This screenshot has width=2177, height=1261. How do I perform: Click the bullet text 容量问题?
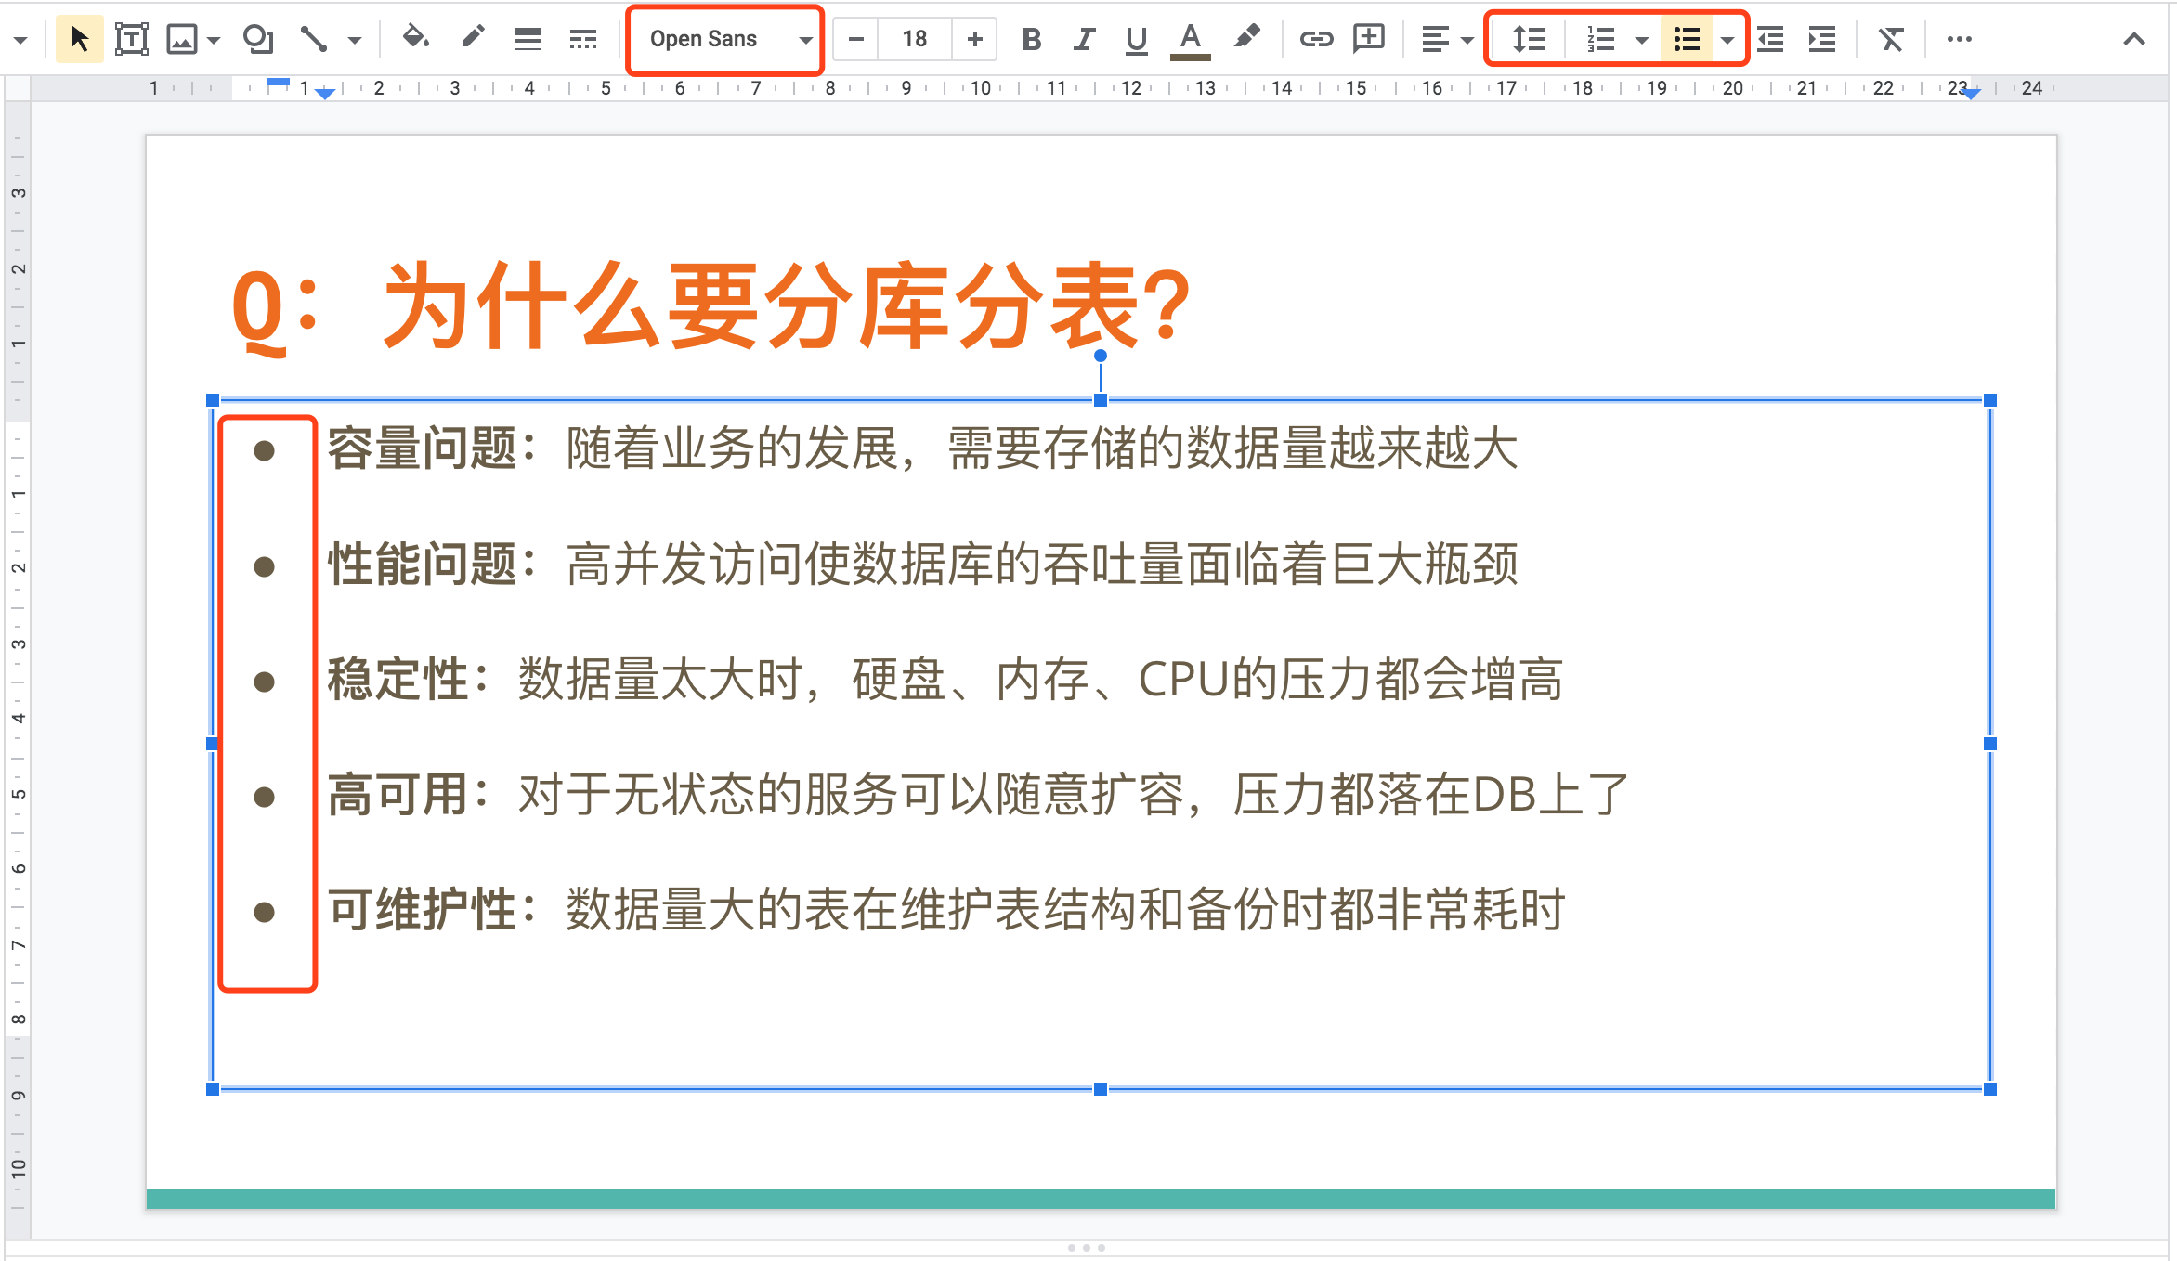click(422, 448)
